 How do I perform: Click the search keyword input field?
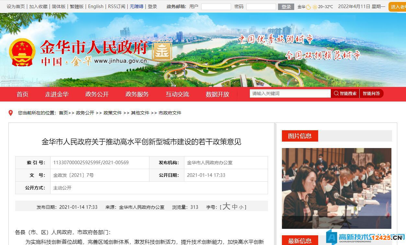290,93
